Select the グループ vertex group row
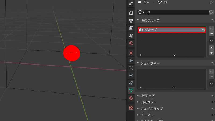The width and height of the screenshot is (215, 121). tap(172, 30)
